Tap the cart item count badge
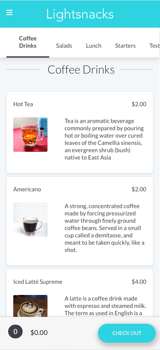Viewport: 160px width, 350px height. coord(15,332)
